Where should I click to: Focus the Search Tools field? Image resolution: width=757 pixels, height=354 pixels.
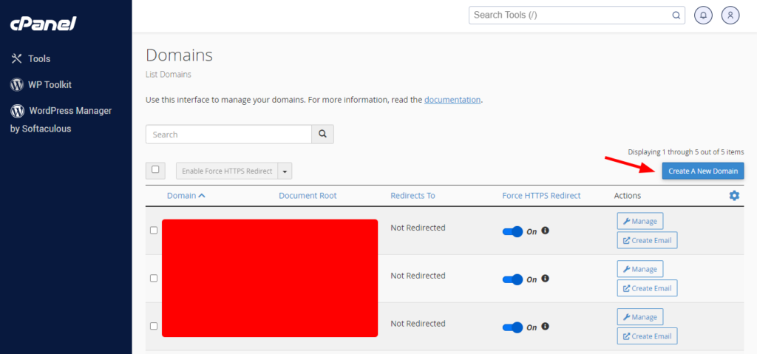pos(577,15)
